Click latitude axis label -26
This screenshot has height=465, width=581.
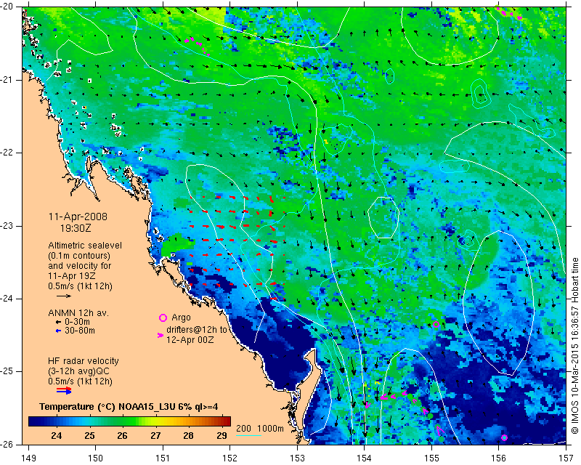(8, 444)
